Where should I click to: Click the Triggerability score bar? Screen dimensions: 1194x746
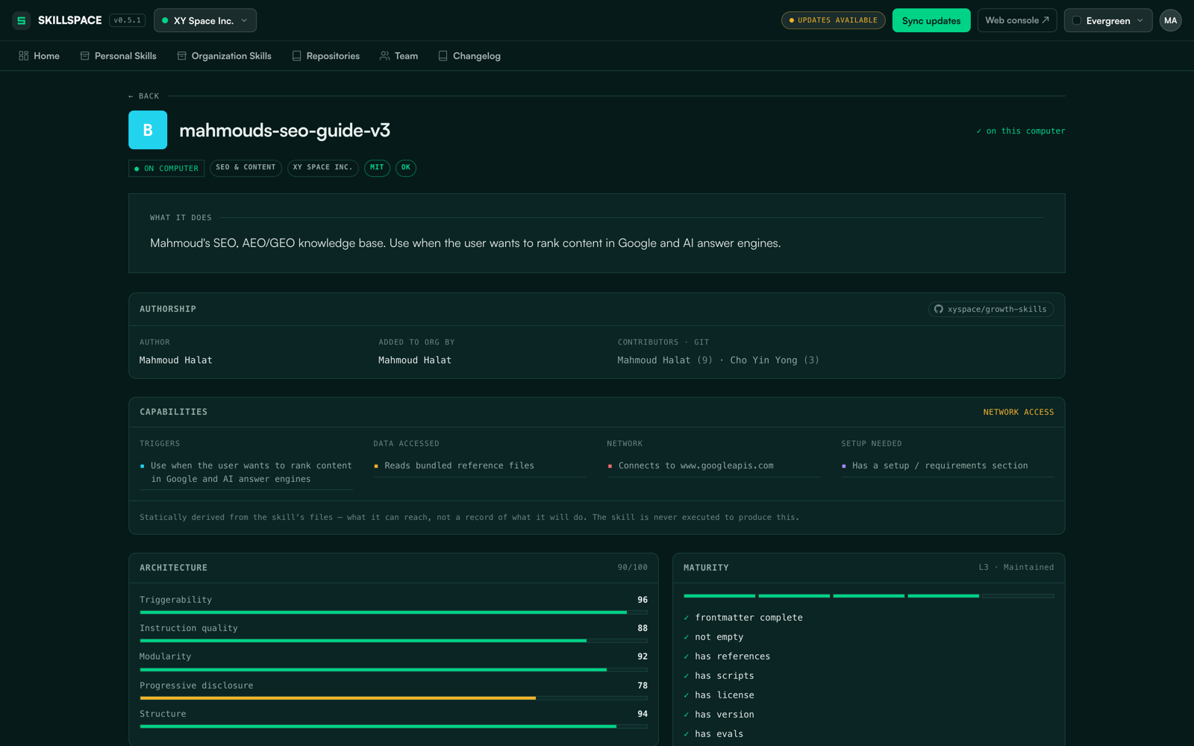click(393, 612)
